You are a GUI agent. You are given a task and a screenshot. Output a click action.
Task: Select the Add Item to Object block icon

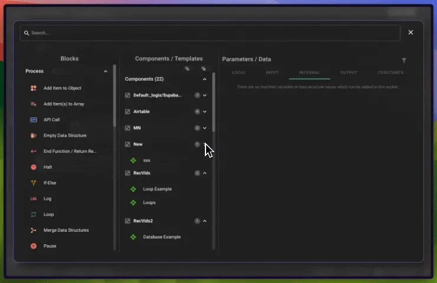pyautogui.click(x=34, y=88)
